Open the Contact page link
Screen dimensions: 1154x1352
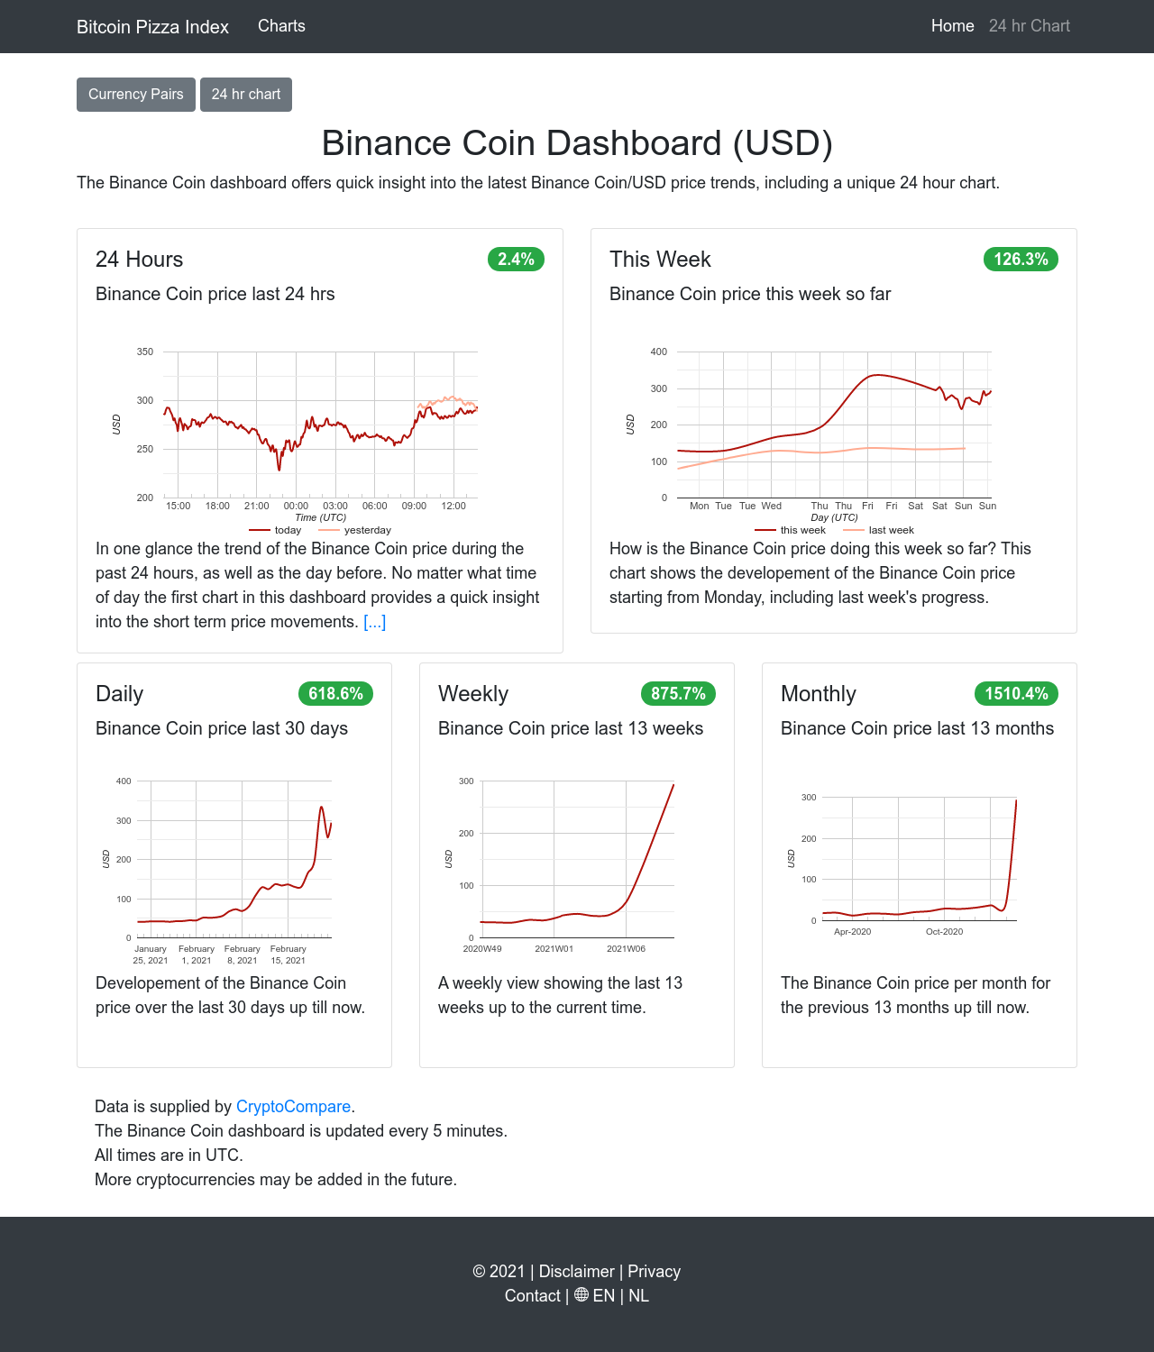point(532,1295)
